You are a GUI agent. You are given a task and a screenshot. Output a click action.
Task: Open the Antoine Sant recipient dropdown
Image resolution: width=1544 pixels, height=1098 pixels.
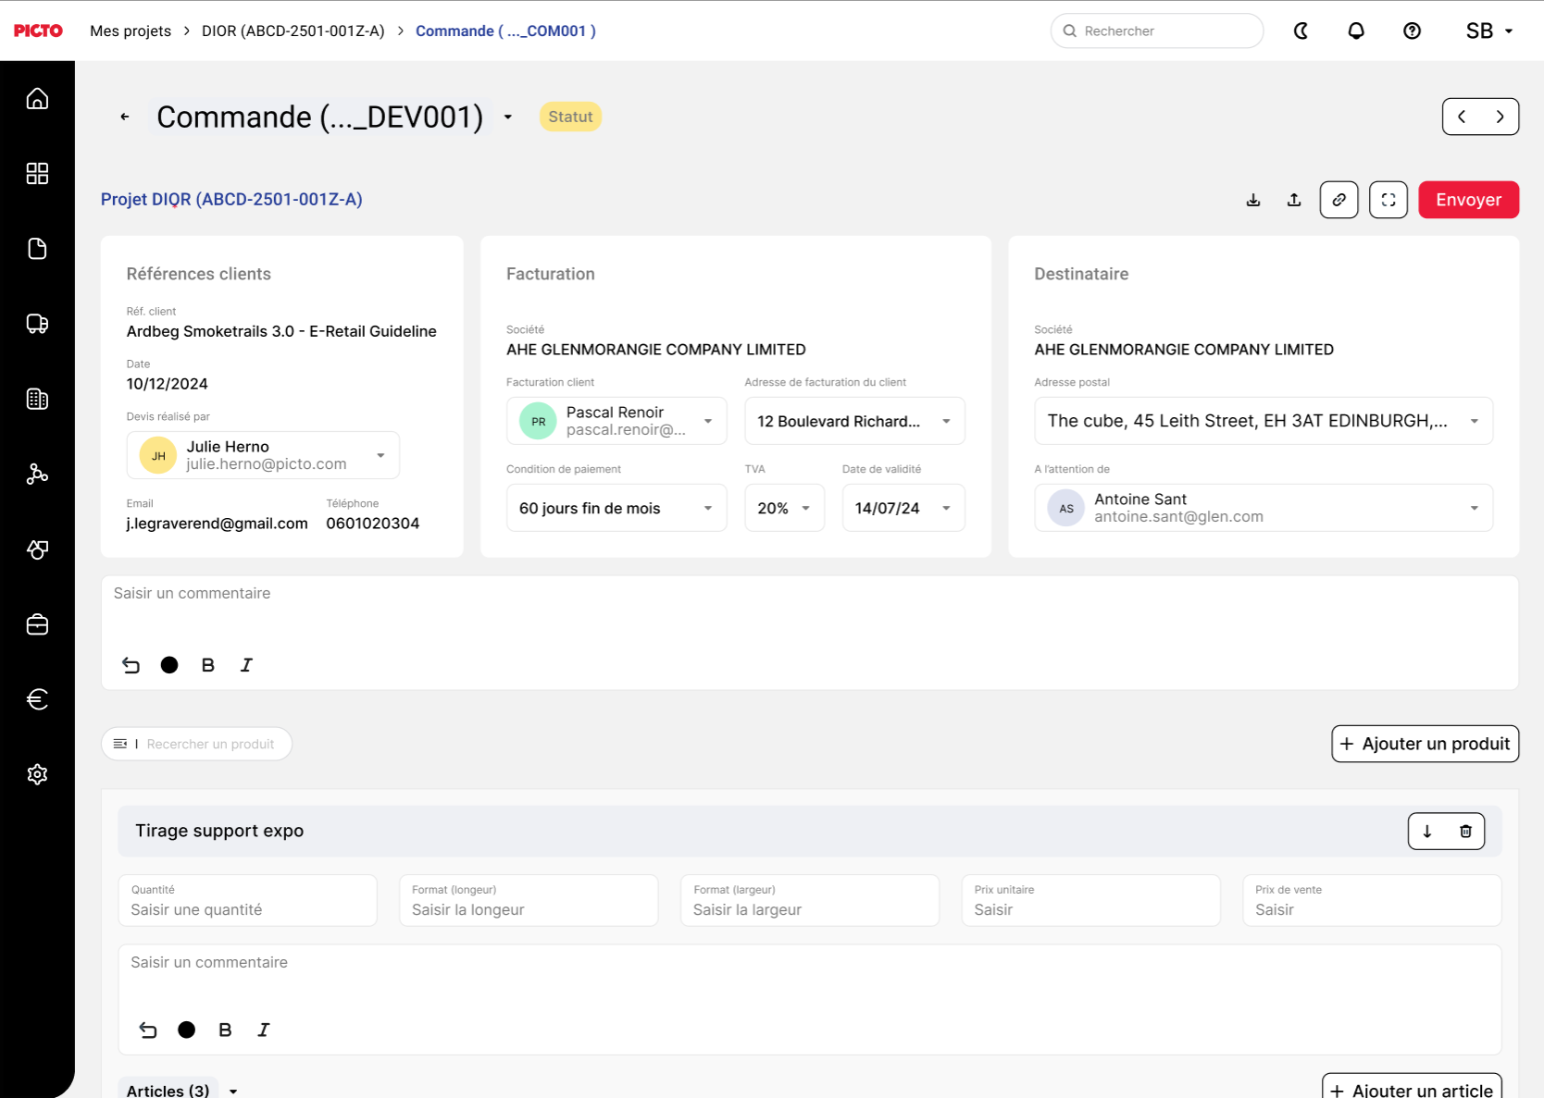coord(1264,508)
